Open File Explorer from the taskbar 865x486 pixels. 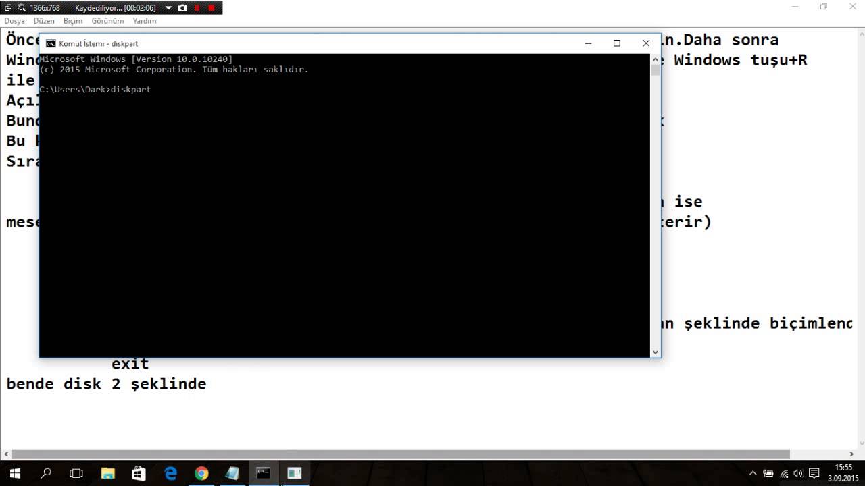(108, 473)
